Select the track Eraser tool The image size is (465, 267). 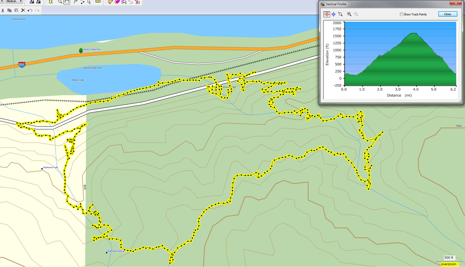117,2
